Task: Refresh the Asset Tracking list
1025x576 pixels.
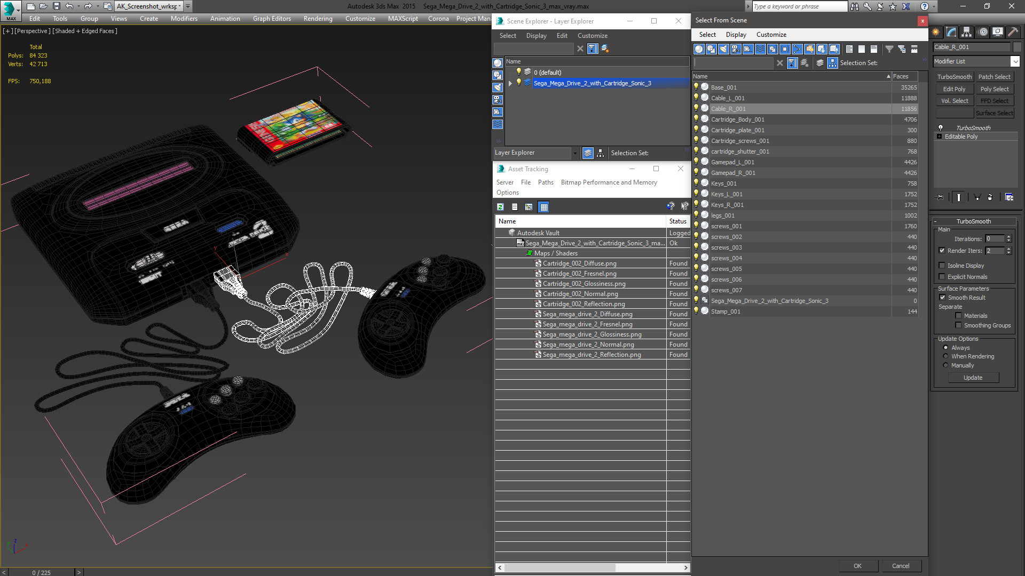Action: coord(500,207)
